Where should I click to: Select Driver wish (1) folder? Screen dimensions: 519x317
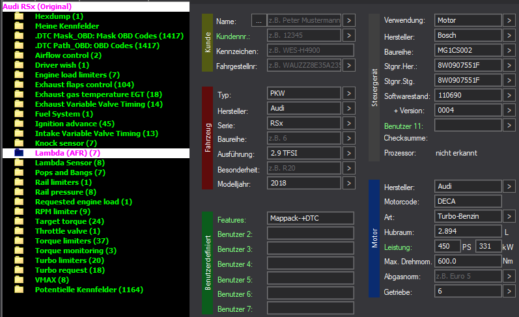62,65
